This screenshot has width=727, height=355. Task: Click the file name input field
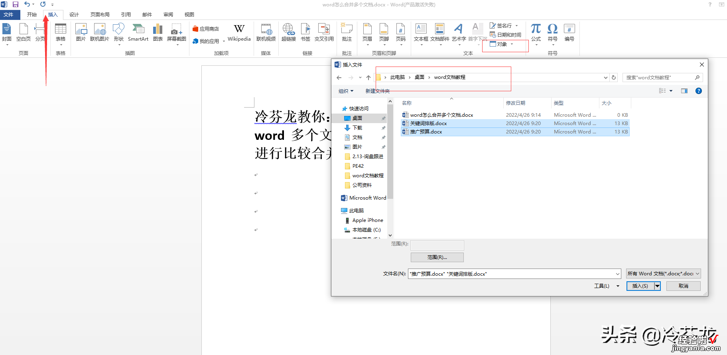pos(512,274)
